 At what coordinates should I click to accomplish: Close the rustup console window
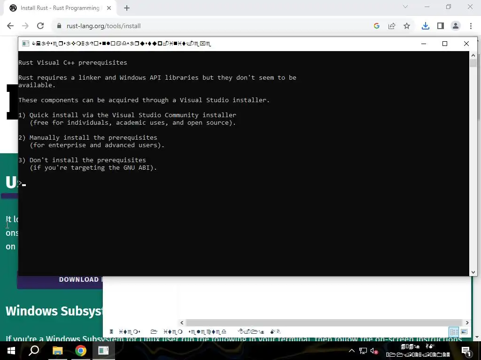[x=466, y=44]
